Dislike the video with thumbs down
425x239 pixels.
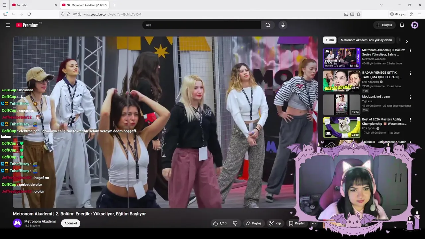tap(235, 223)
